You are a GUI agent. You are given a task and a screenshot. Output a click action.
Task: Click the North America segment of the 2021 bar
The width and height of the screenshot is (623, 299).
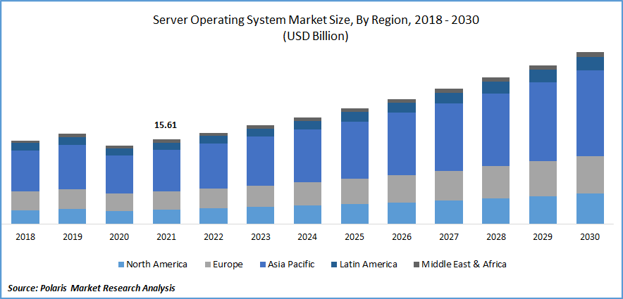click(x=166, y=217)
